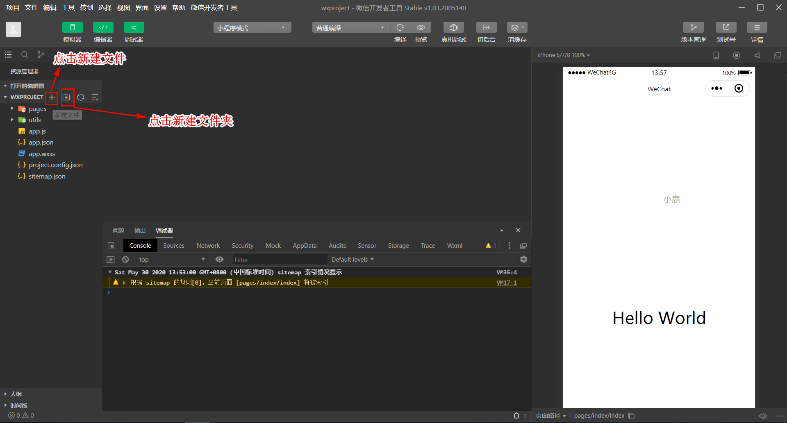Screen dimensions: 787x423
Task: Maximize debugger panel with up arrow
Action: pos(502,231)
